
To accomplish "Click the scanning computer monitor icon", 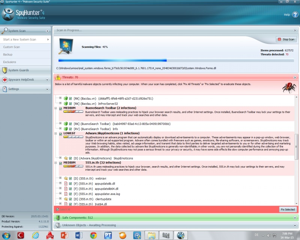I will point(66,46).
